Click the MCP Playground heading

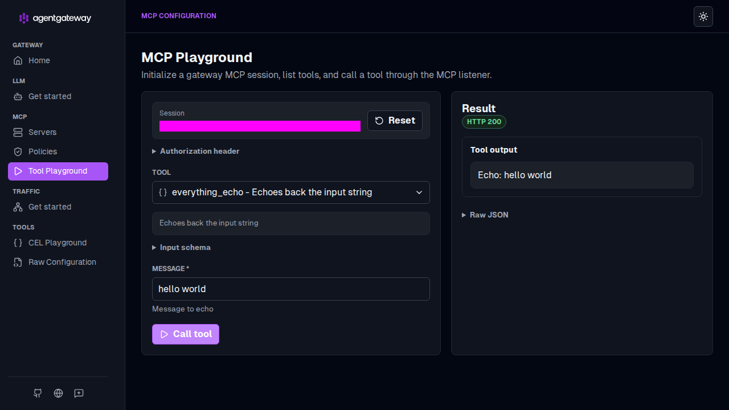[196, 58]
